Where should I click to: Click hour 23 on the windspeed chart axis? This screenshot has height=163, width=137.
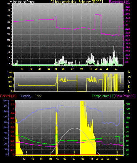tap(49, 69)
